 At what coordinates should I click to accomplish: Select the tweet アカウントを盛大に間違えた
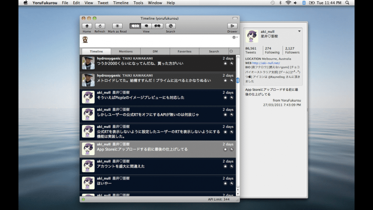point(158,166)
